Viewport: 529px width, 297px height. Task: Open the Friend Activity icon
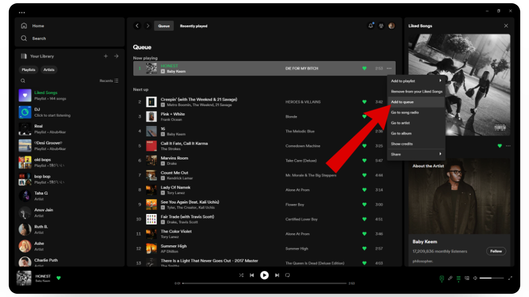(381, 26)
